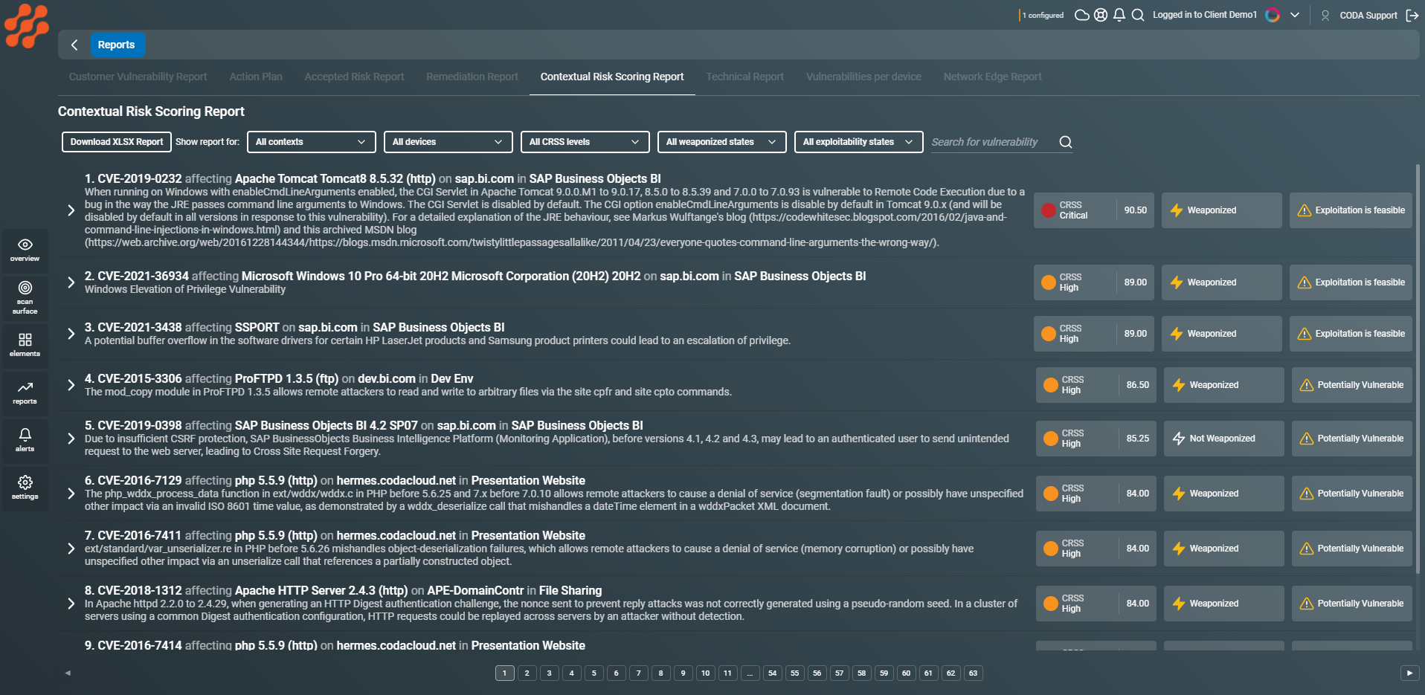The width and height of the screenshot is (1425, 695).
Task: Switch to the Network Edge Report tab
Action: 992,77
